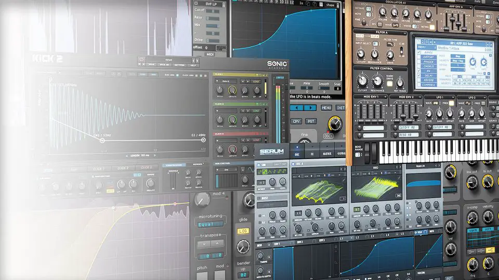Click the Equal microtuning field

(209, 225)
